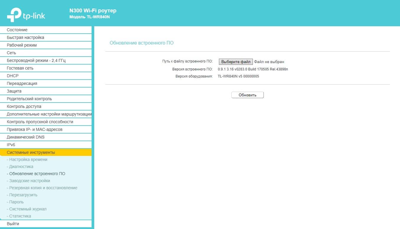The height and width of the screenshot is (229, 400).
Task: Click 'Перезагрузить' in system tools
Action: point(23,195)
